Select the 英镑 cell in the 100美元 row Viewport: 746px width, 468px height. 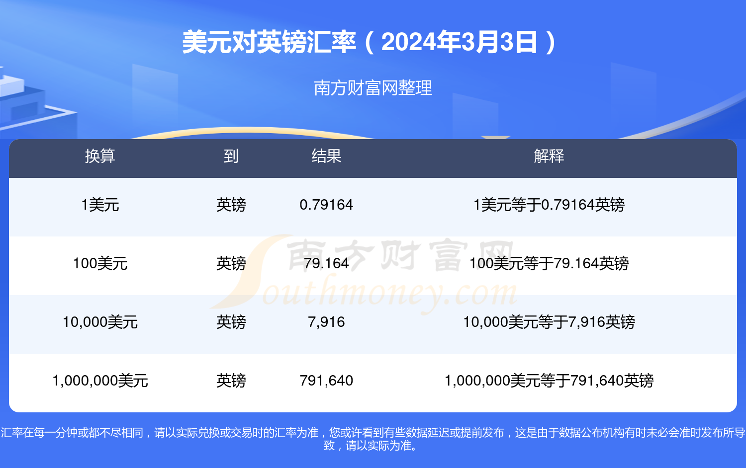[x=231, y=263]
